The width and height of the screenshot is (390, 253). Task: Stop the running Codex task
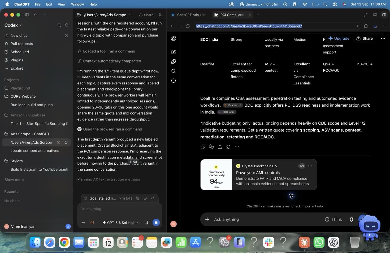tap(156, 223)
